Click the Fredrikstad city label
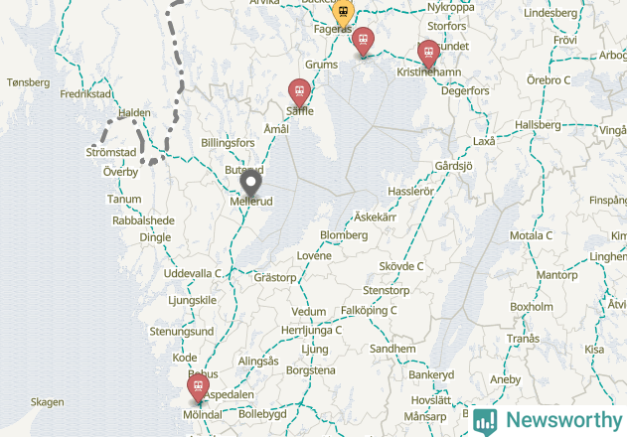Viewport: 627px width, 437px height. (85, 94)
